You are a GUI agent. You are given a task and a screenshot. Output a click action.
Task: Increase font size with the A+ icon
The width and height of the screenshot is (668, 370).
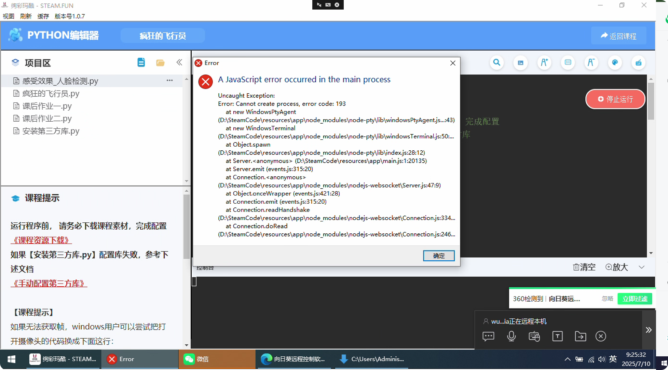click(544, 63)
